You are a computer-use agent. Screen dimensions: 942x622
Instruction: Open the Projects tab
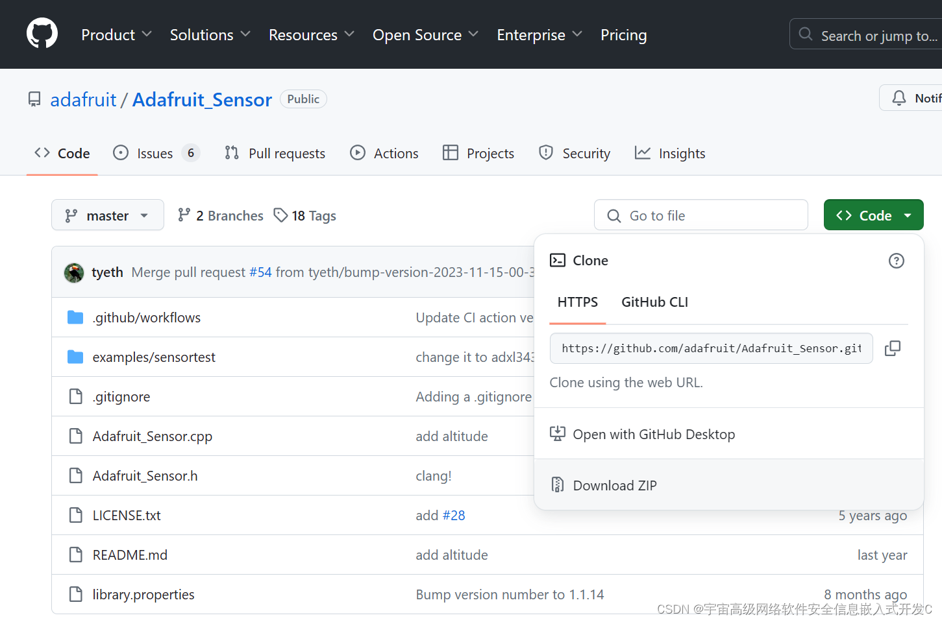(478, 153)
